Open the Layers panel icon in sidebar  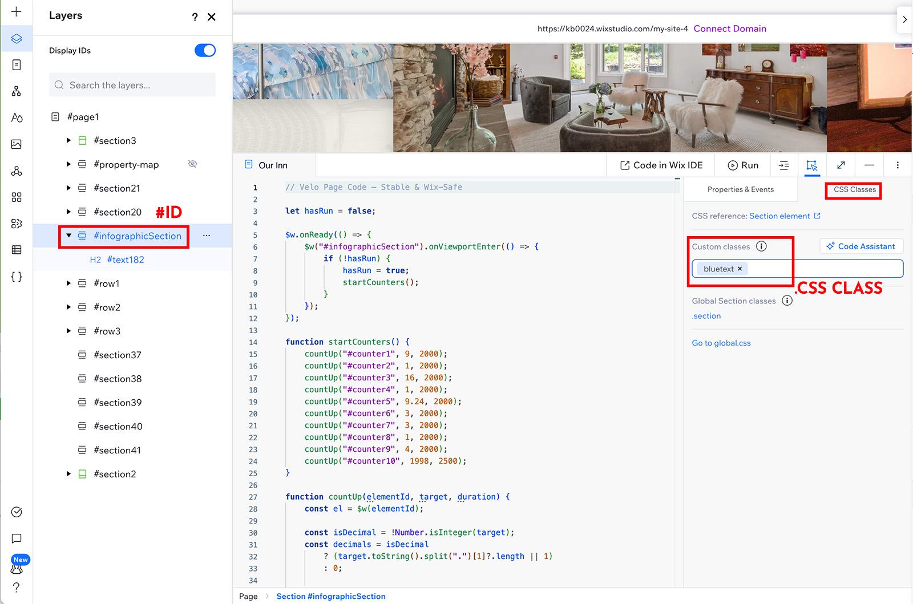tap(17, 38)
